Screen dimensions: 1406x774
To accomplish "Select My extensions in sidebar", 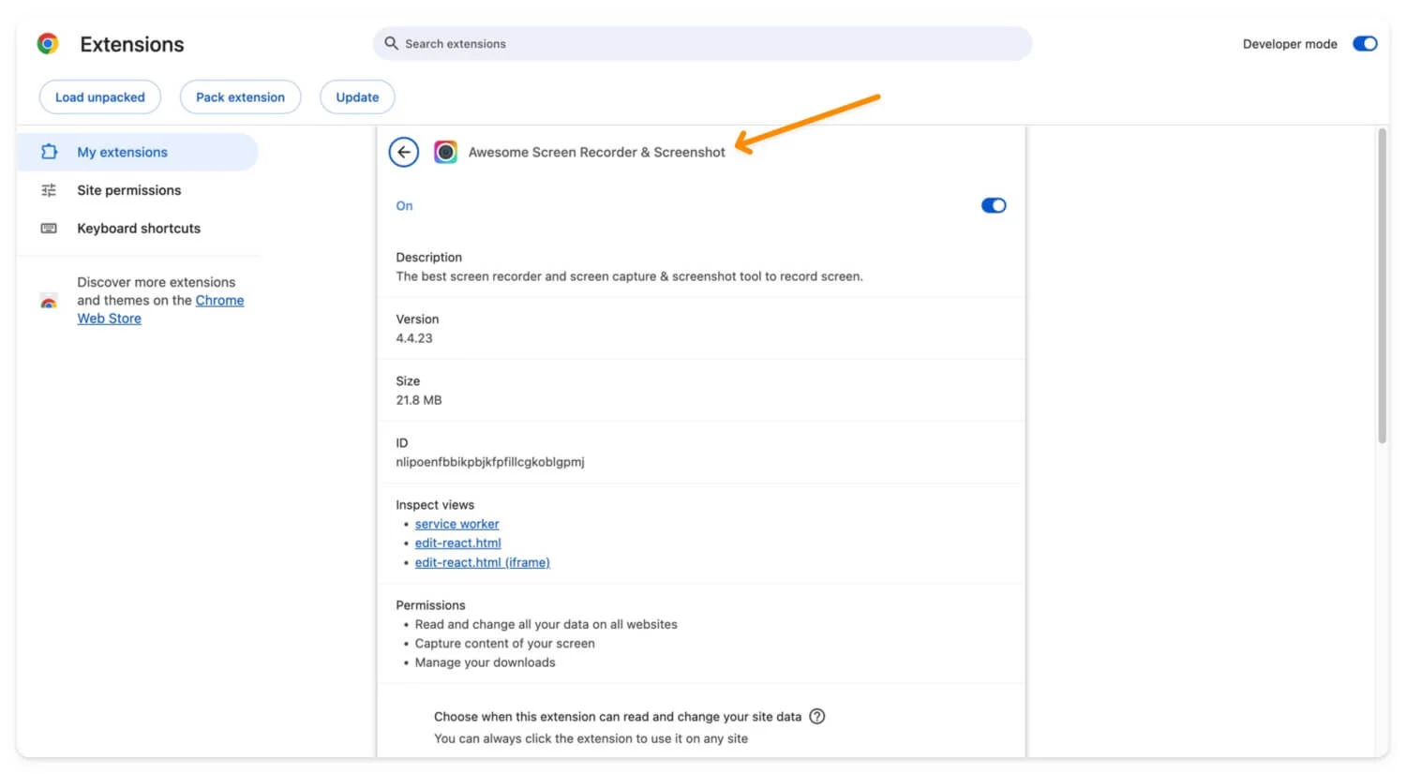I will 122,152.
